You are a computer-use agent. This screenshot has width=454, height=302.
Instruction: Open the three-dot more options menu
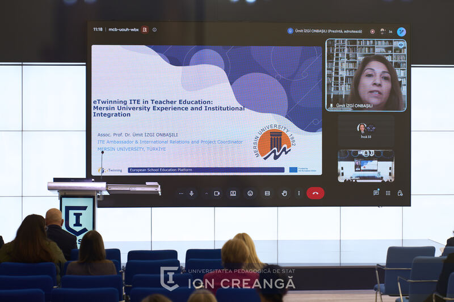coord(299,193)
